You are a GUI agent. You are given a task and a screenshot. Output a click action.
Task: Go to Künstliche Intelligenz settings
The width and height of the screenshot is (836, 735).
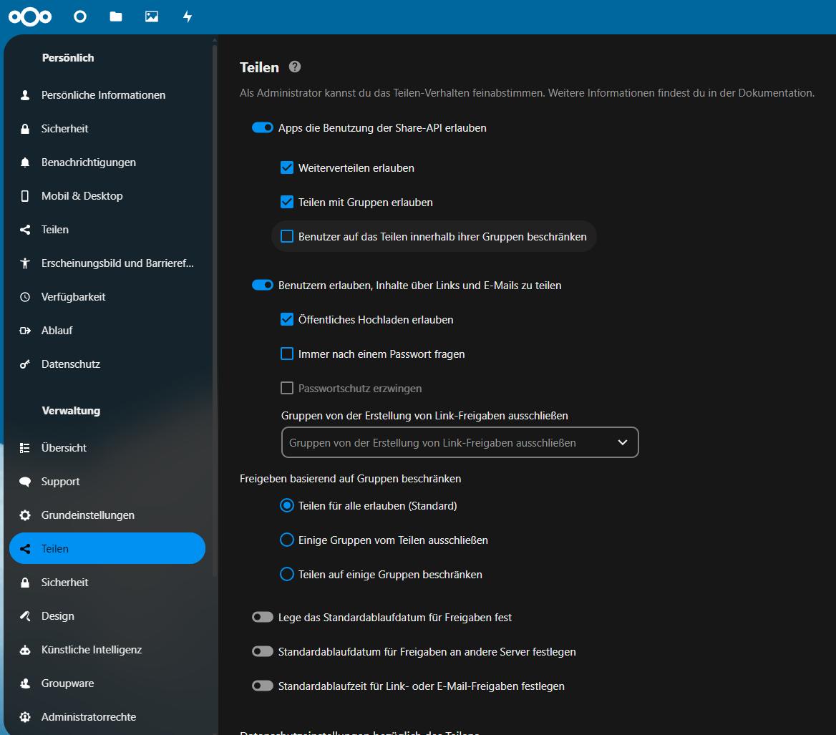pos(92,650)
